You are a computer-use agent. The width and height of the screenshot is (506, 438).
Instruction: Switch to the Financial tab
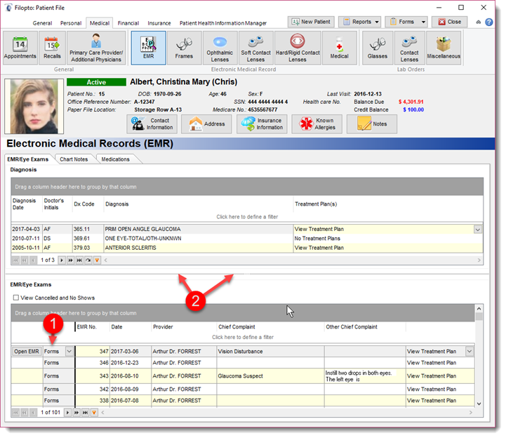click(x=128, y=23)
